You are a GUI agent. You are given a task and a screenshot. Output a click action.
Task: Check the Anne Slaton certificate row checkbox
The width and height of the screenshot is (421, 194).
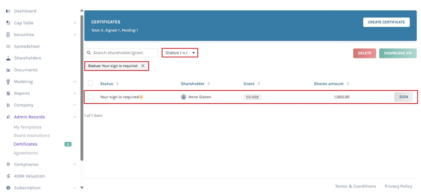(91, 97)
